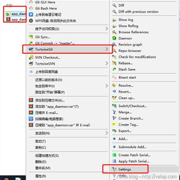Expand the 授予访问权限(G) submenu arrow

point(107,29)
